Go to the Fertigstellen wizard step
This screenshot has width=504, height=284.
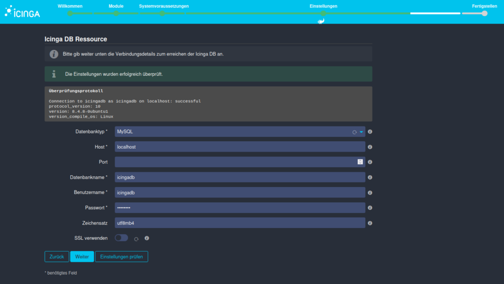[484, 6]
